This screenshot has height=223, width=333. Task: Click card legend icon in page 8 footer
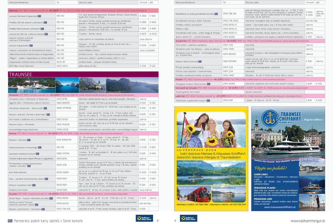pyautogui.click(x=10, y=221)
